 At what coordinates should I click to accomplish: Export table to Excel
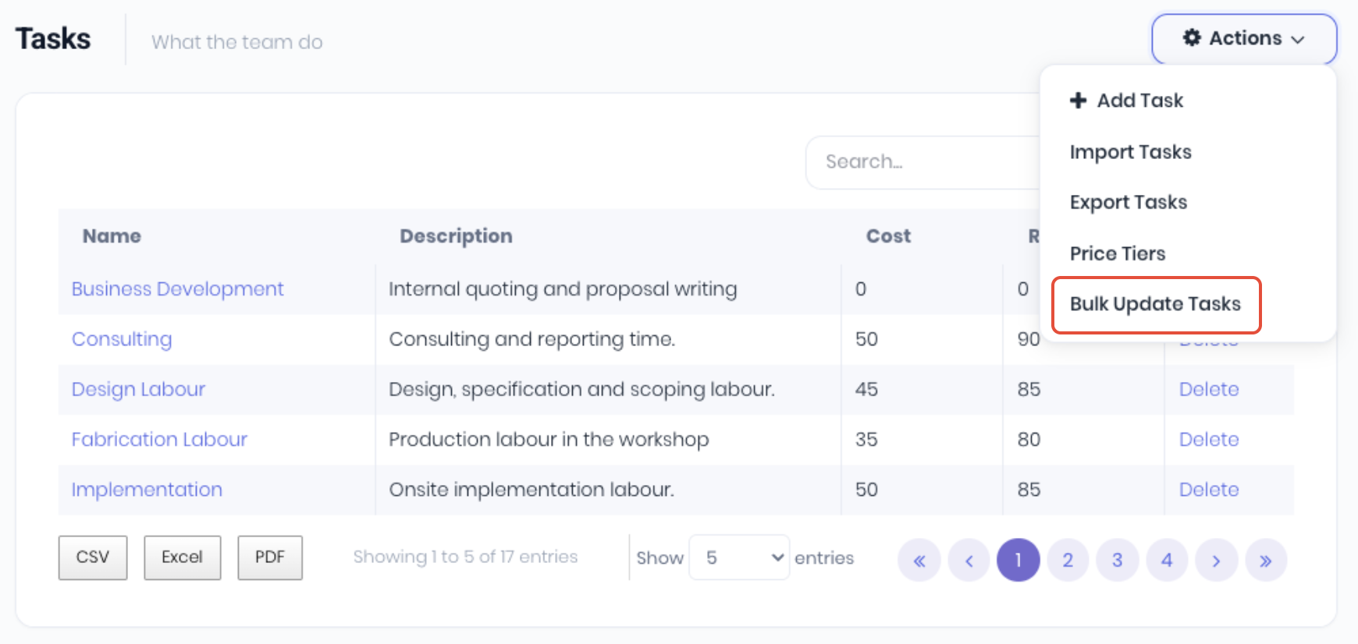click(x=182, y=557)
